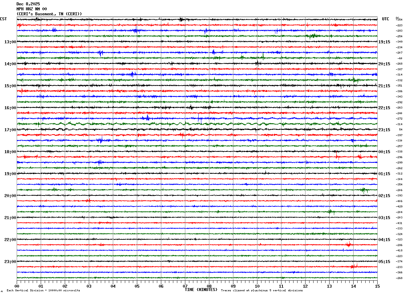Viewport: 404px width, 295px height.
Task: Click the 17:00 CST time label
Action: click(10, 130)
